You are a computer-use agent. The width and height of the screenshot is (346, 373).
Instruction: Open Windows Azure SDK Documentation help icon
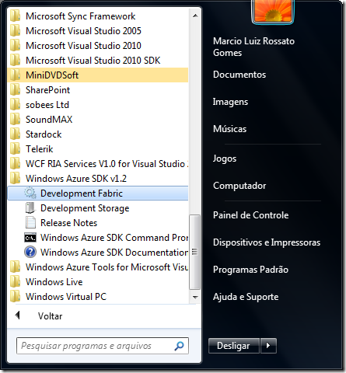[x=30, y=253]
